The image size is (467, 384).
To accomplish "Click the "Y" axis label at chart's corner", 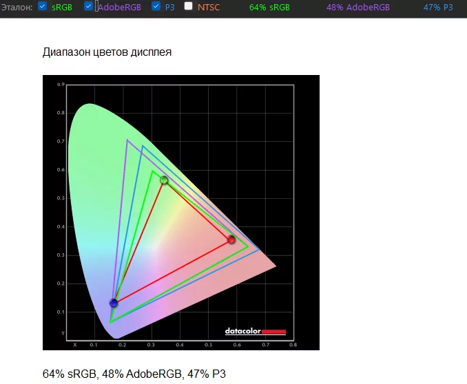I will (x=63, y=334).
